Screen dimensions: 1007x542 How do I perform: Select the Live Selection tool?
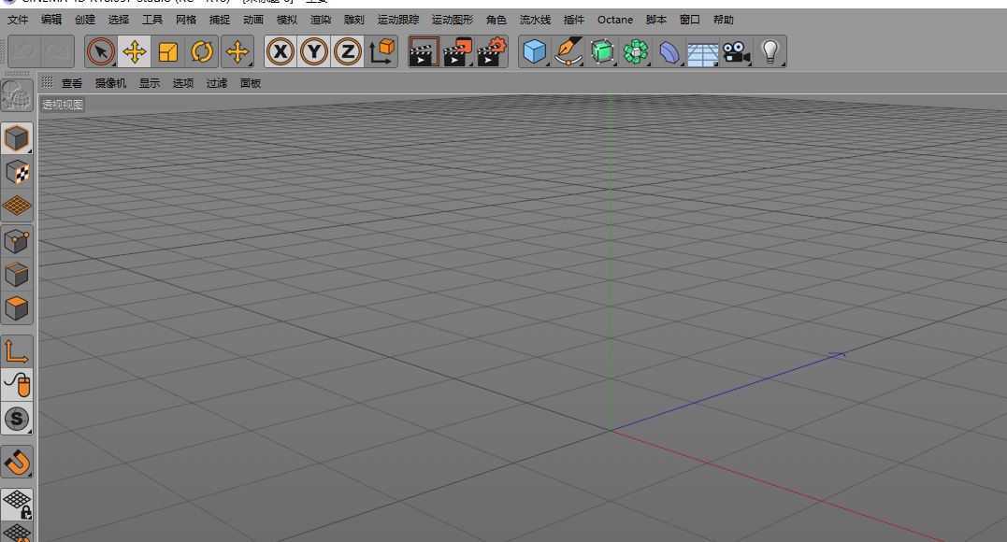click(101, 51)
